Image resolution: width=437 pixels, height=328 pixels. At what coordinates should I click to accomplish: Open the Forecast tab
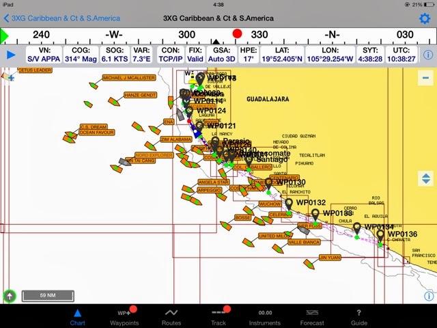click(x=312, y=316)
